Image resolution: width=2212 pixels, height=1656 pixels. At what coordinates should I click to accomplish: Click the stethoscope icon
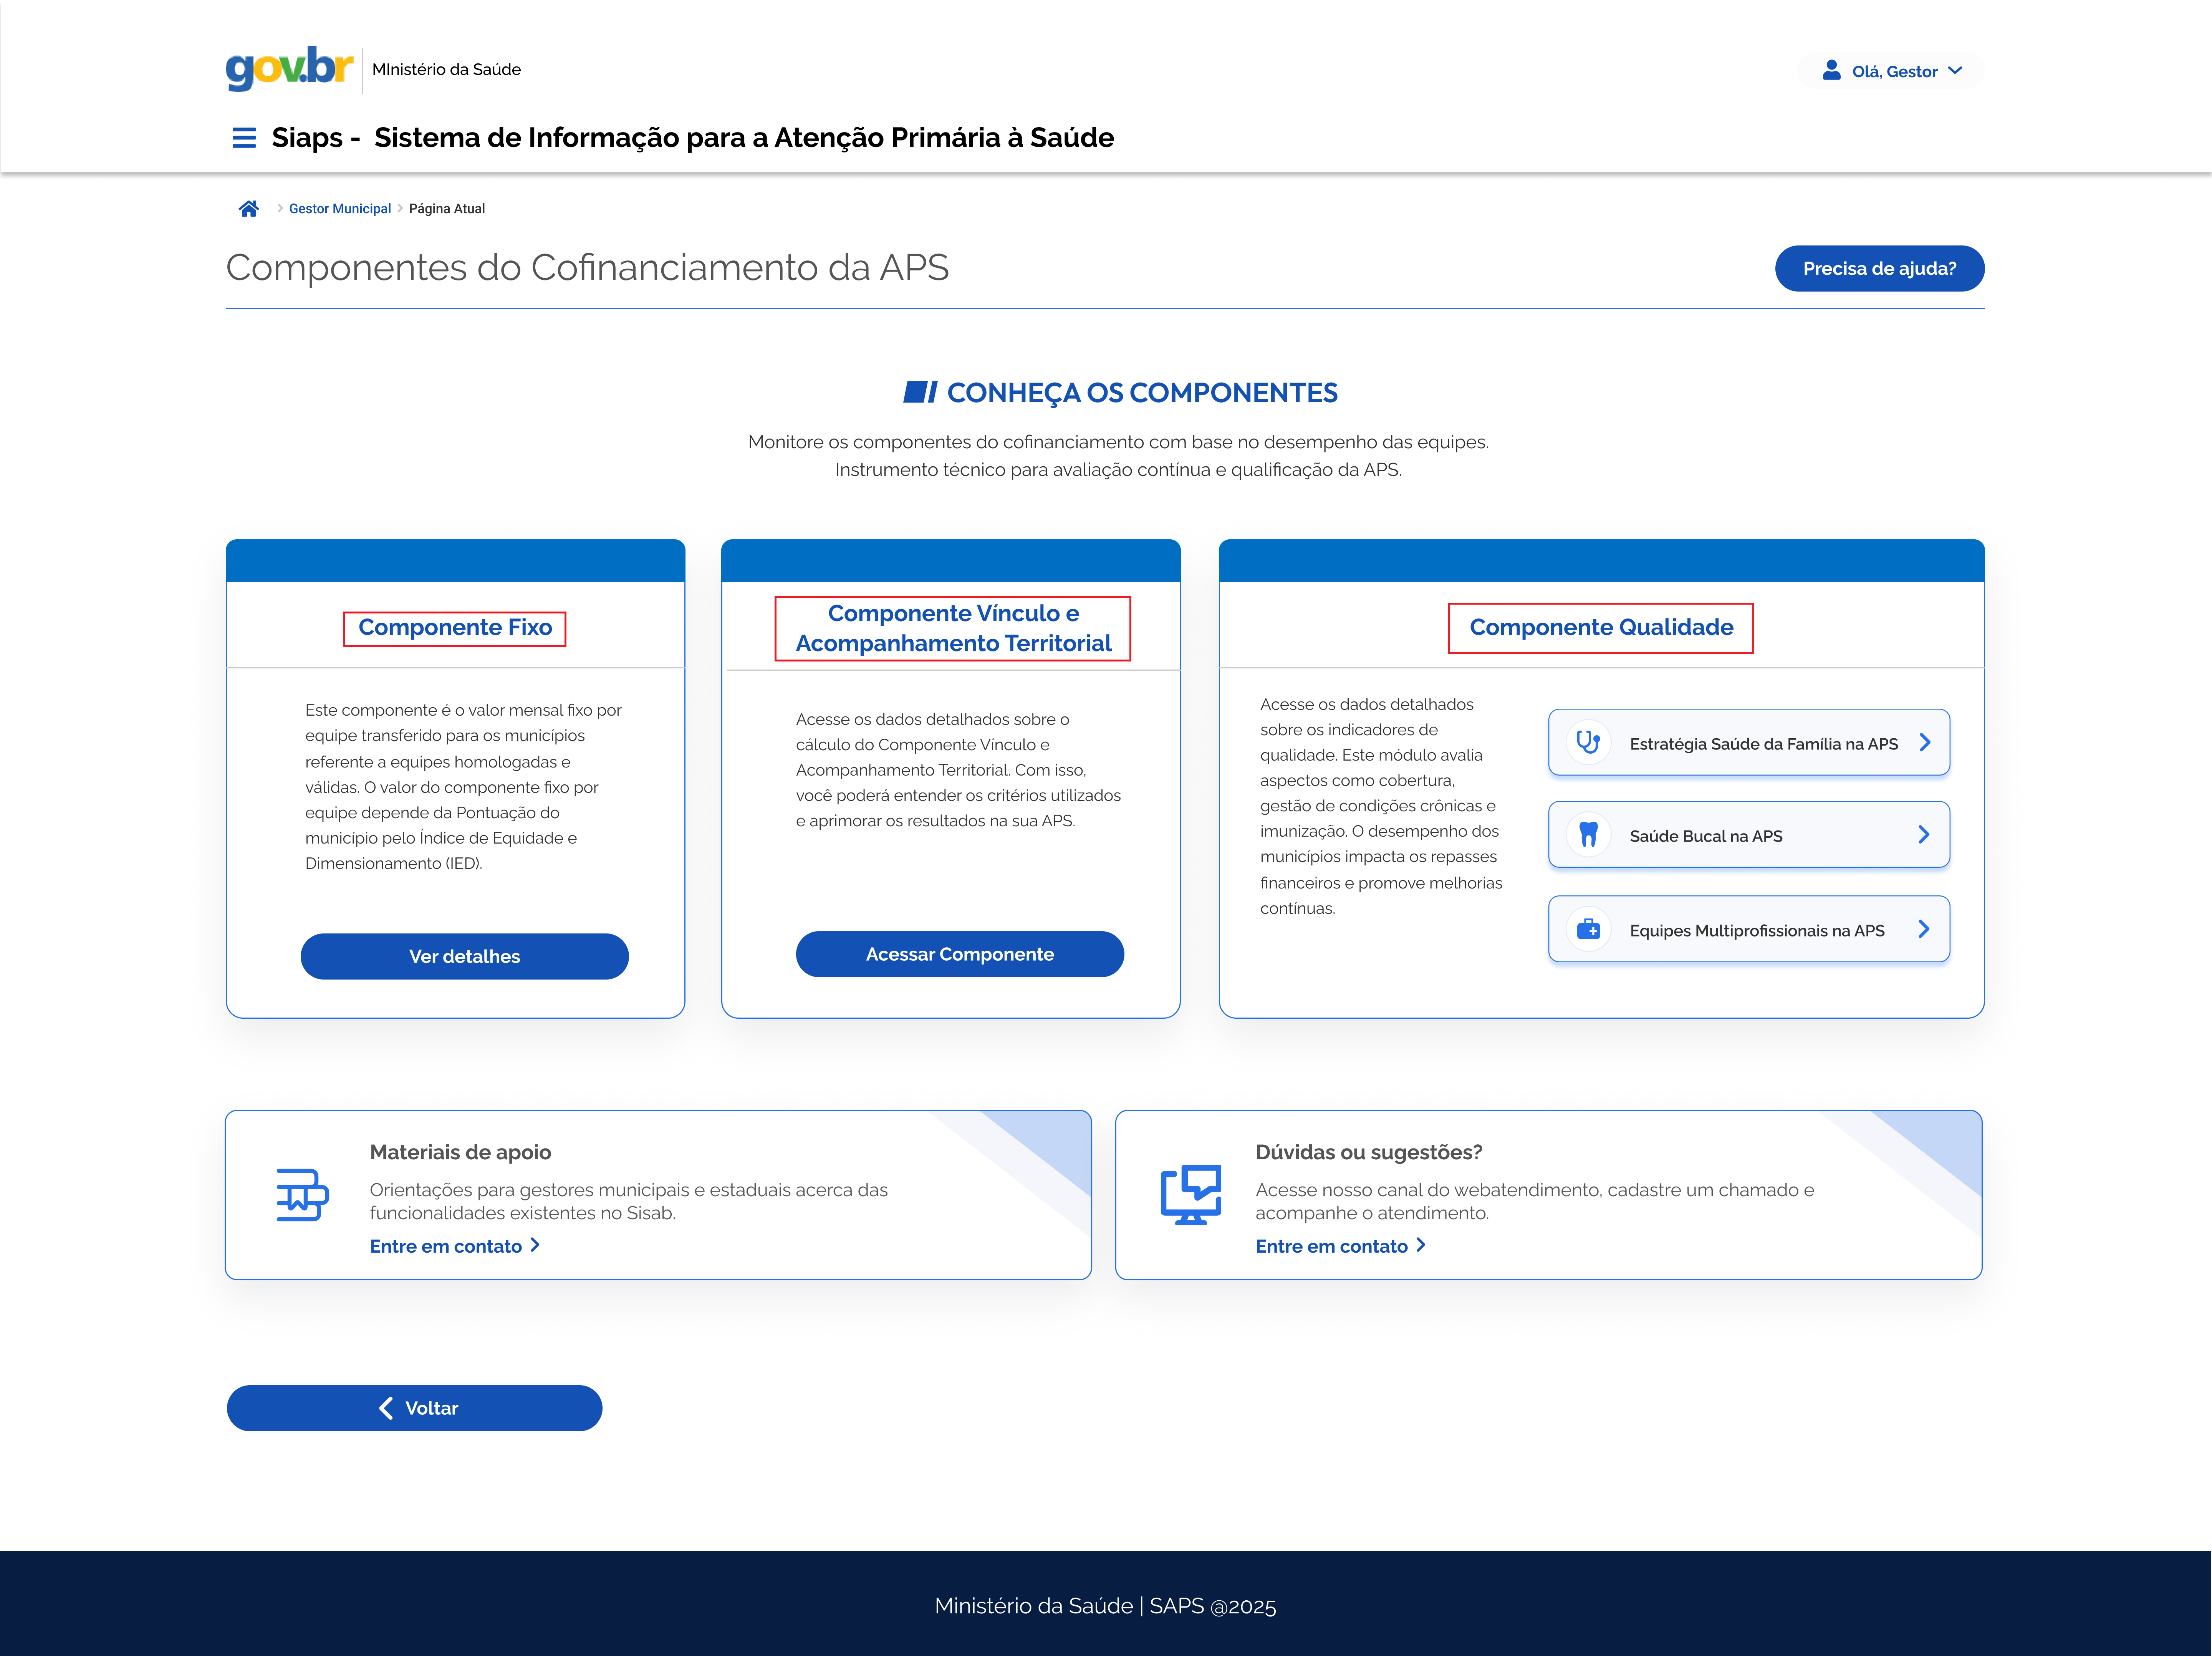click(1588, 743)
